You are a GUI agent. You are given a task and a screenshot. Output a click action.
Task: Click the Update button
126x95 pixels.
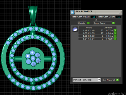(82, 23)
